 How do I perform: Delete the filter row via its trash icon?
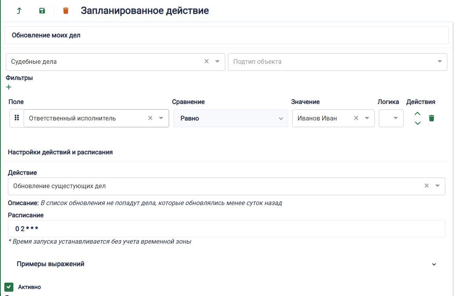click(432, 118)
